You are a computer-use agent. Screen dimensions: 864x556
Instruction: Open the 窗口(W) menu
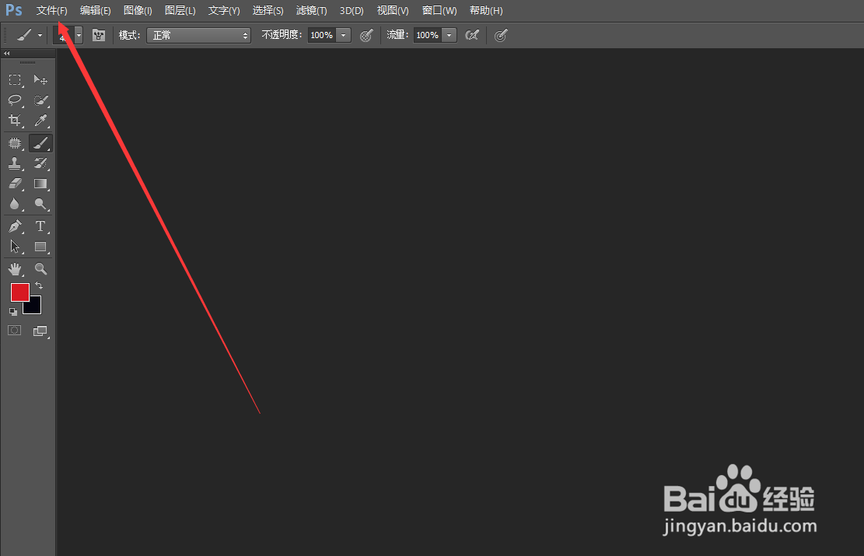click(439, 10)
